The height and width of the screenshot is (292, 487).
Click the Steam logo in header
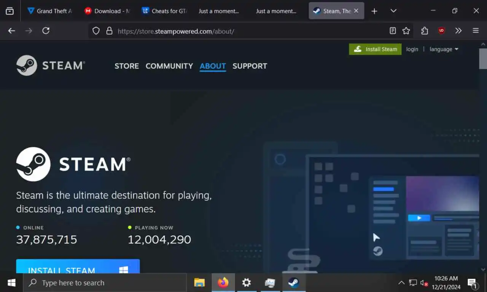51,65
